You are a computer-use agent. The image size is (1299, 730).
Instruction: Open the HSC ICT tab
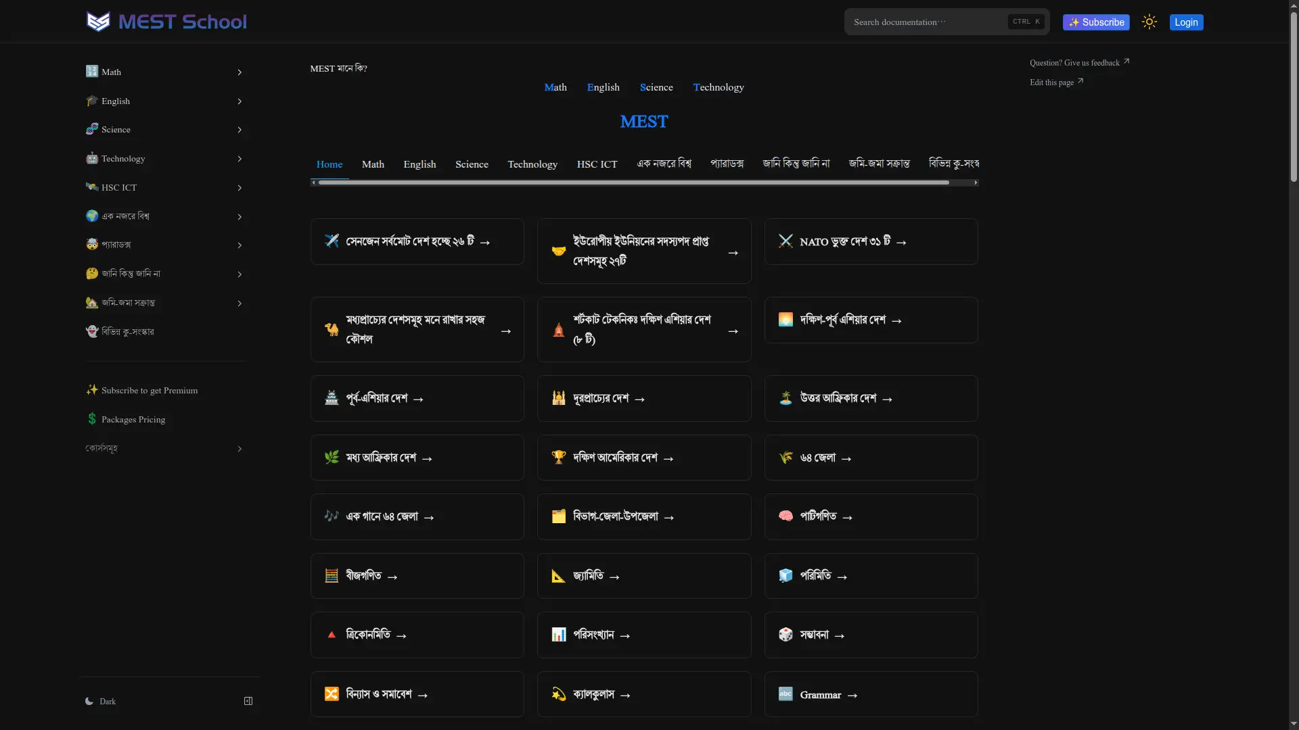(x=597, y=164)
